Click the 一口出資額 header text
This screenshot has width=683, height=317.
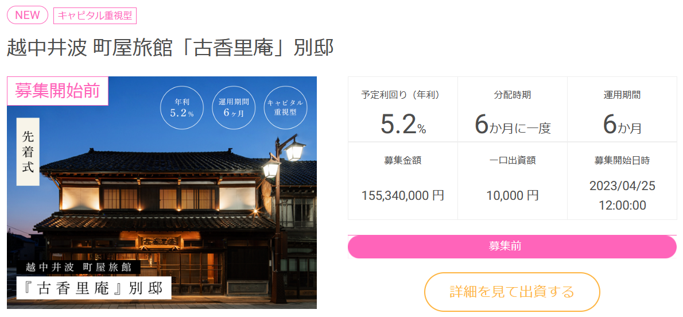tap(512, 160)
